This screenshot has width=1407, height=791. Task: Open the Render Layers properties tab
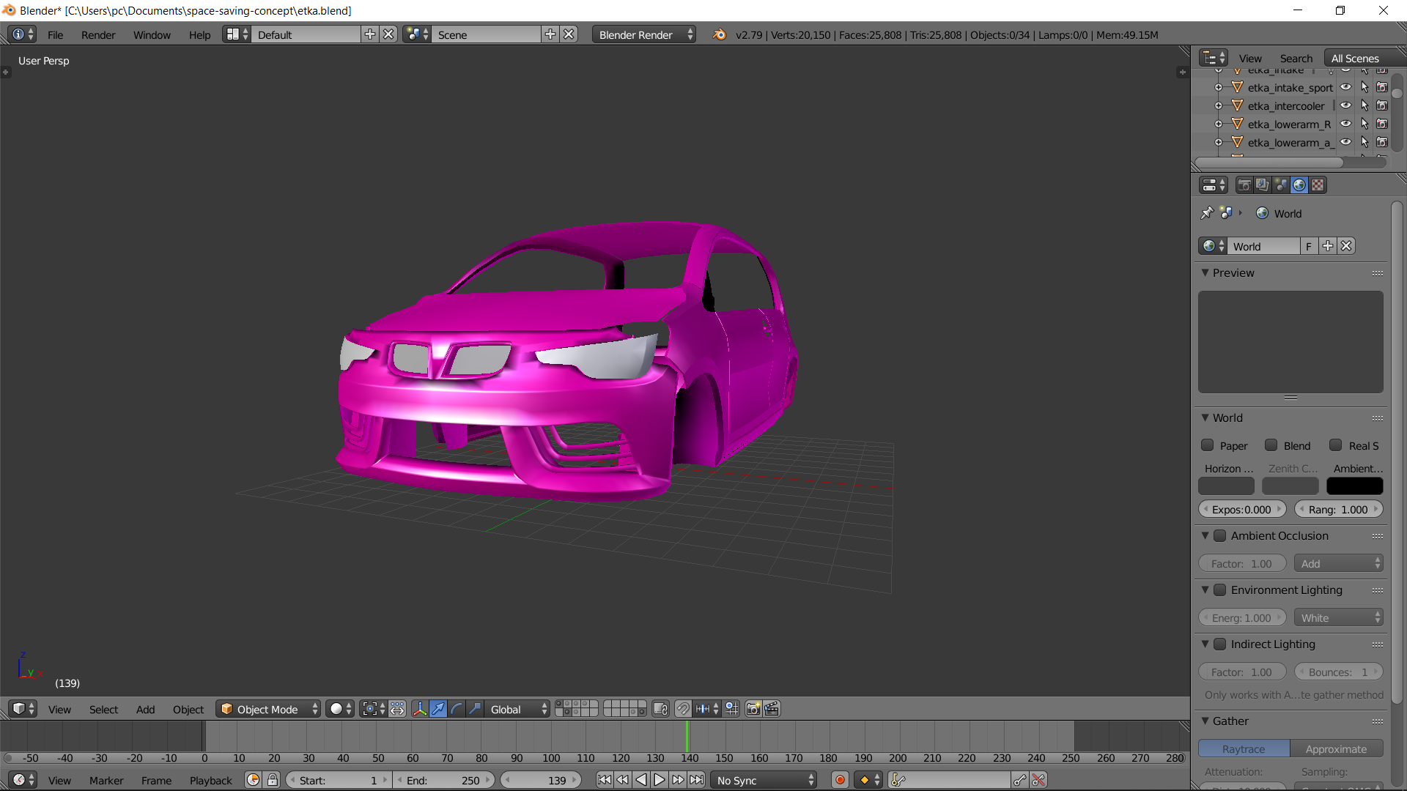(x=1262, y=185)
